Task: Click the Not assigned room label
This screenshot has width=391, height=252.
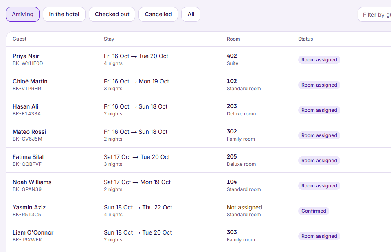Action: pyautogui.click(x=244, y=207)
